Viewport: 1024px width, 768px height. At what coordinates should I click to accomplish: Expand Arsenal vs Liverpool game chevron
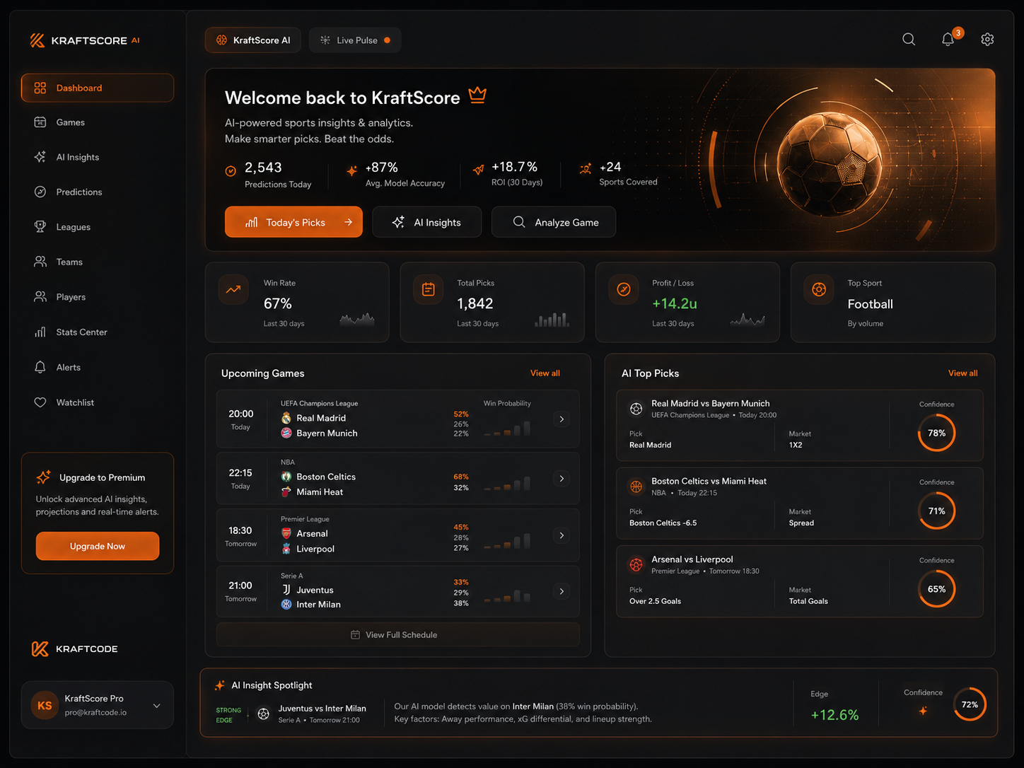coord(562,535)
